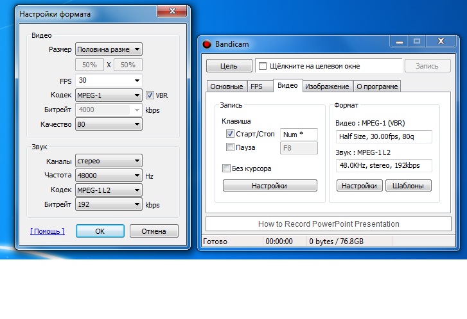This screenshot has height=319, width=467.
Task: Click the height 50% field
Action: 128,65
